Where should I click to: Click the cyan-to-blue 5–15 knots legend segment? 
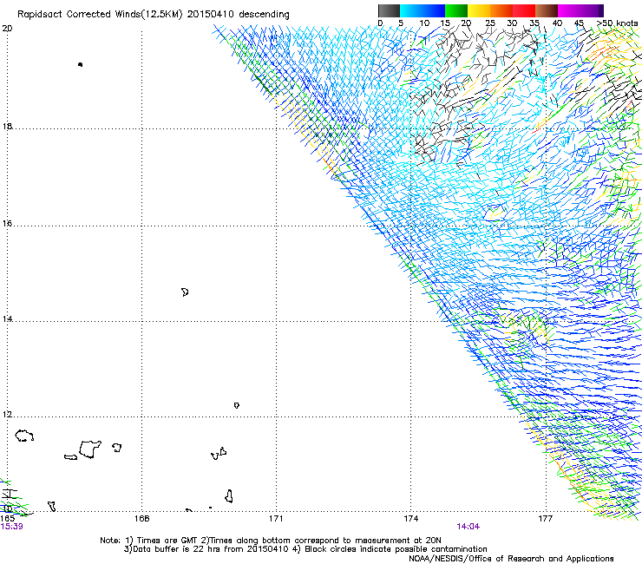[x=423, y=10]
